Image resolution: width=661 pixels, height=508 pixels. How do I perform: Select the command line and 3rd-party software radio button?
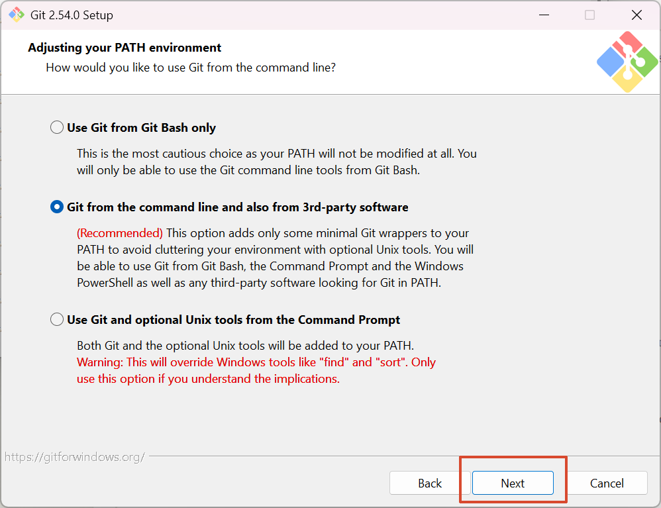(58, 207)
